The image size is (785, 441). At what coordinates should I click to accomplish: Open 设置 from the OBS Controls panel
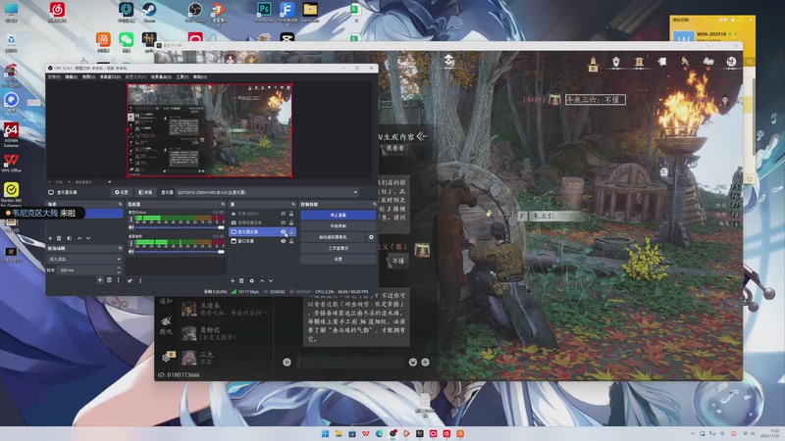(x=338, y=259)
